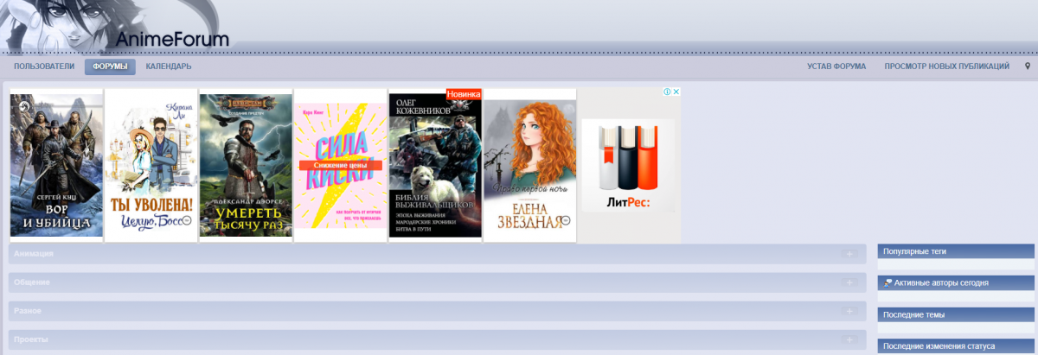View Просмотр новых публикаций
The height and width of the screenshot is (355, 1038).
(x=946, y=67)
